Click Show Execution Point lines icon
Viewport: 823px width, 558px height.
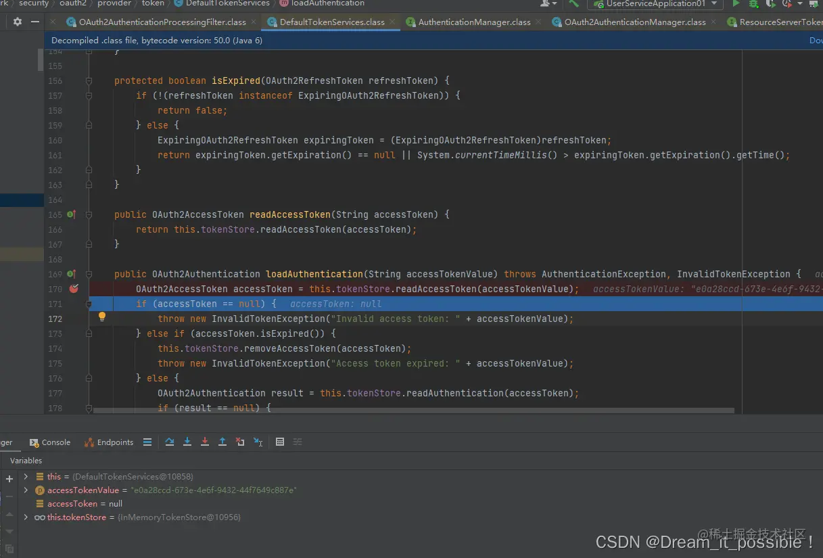(147, 442)
